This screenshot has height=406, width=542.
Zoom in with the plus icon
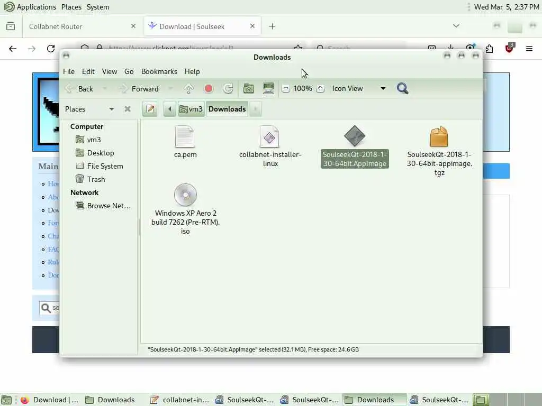pos(320,89)
